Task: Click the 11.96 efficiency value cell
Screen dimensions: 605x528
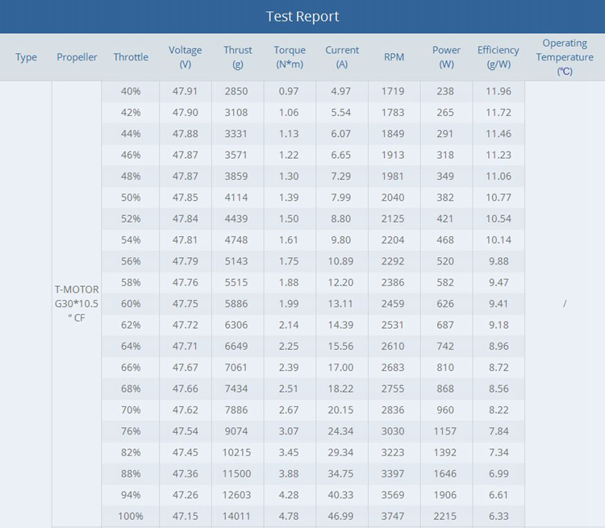Action: 499,91
